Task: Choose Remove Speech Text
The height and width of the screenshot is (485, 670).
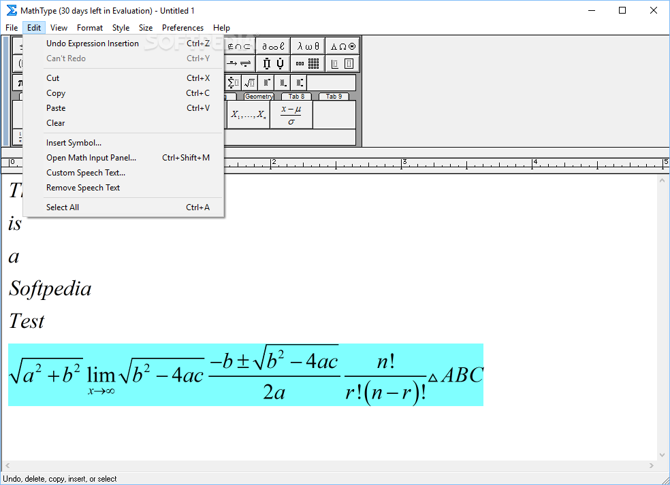Action: click(124, 188)
